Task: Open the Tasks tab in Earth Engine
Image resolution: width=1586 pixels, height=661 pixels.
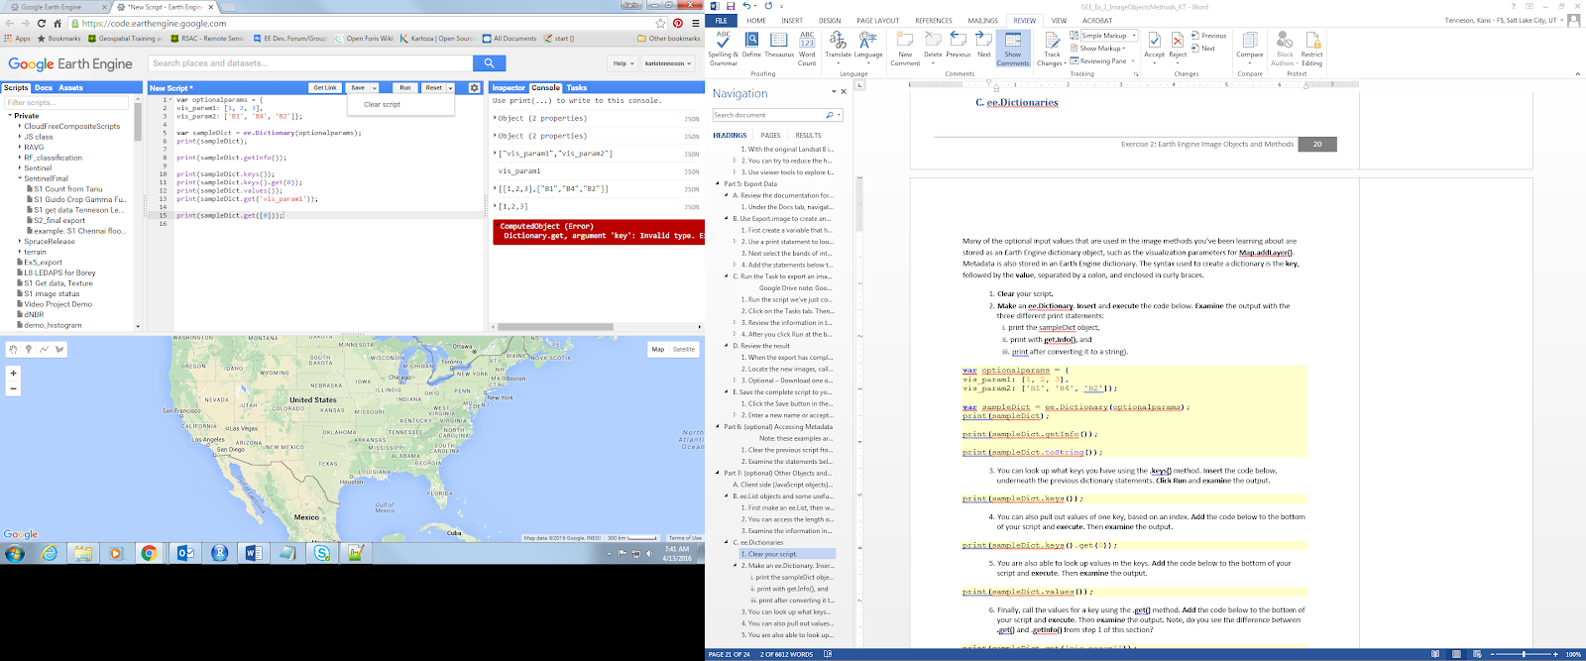Action: (x=577, y=88)
